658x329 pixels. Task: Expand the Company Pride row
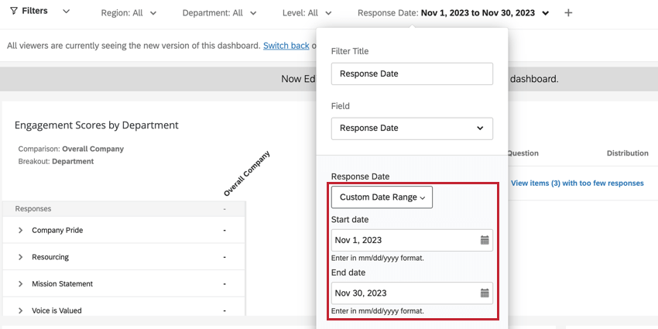click(x=21, y=231)
